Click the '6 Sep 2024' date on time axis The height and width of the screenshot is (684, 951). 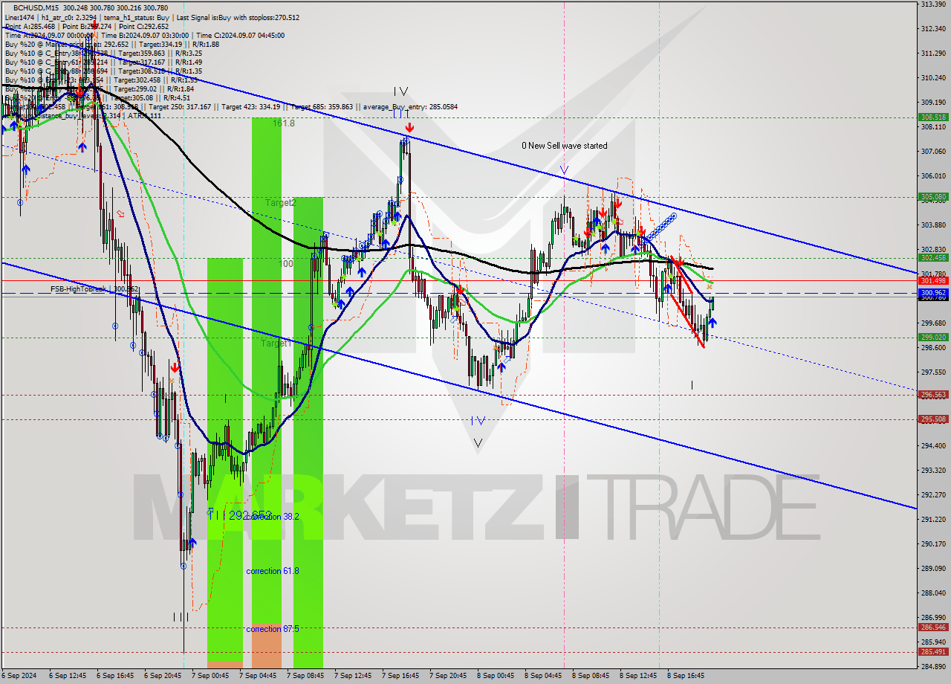click(19, 676)
